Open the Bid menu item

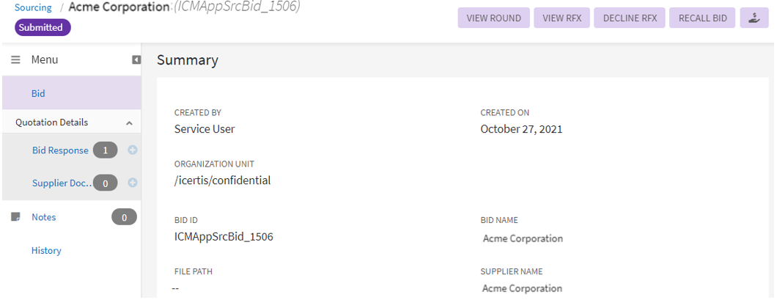(x=38, y=94)
